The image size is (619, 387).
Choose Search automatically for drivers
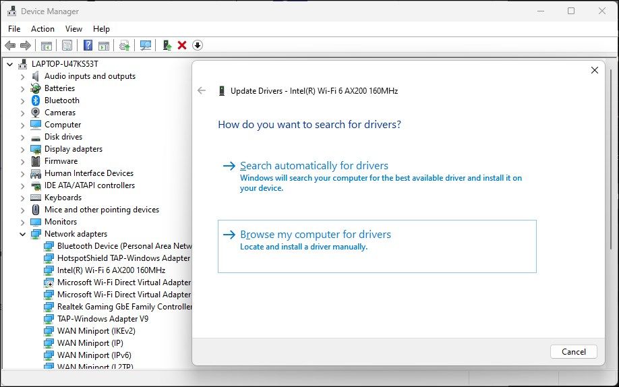pos(314,166)
